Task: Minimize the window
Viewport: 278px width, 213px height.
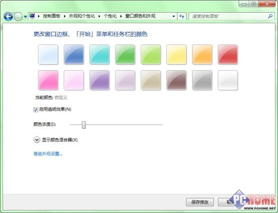Action: [244, 4]
